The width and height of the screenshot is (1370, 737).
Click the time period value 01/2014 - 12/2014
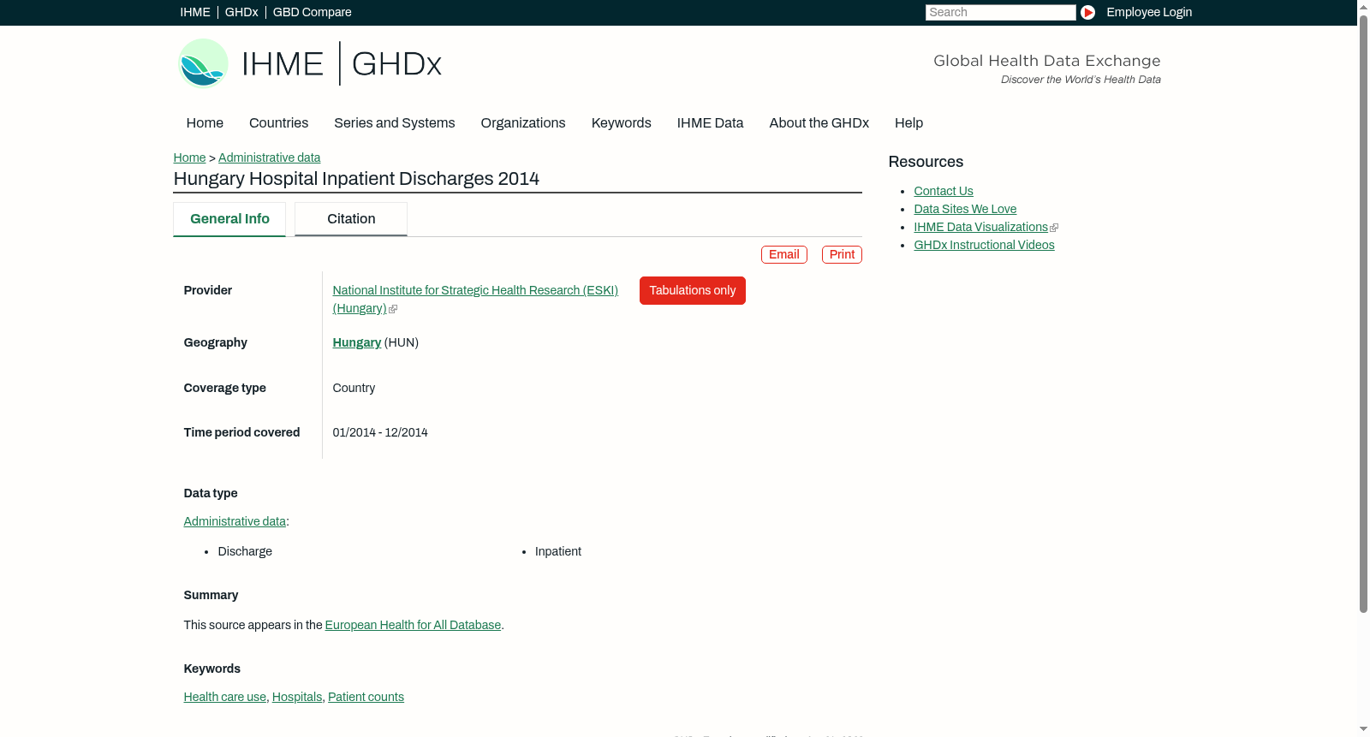tap(380, 432)
